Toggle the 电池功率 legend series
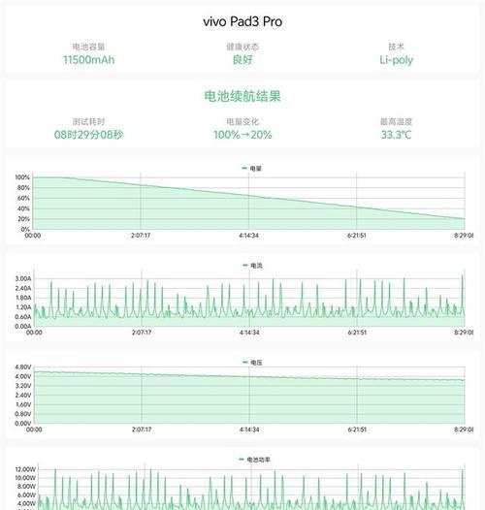 click(254, 460)
